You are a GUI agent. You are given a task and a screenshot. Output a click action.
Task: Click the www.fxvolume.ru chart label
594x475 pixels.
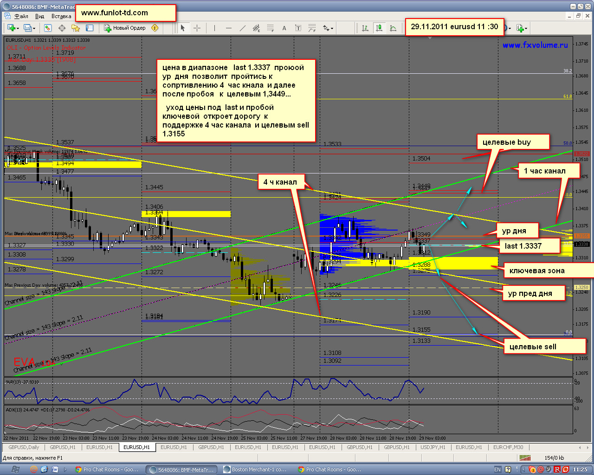(x=535, y=45)
